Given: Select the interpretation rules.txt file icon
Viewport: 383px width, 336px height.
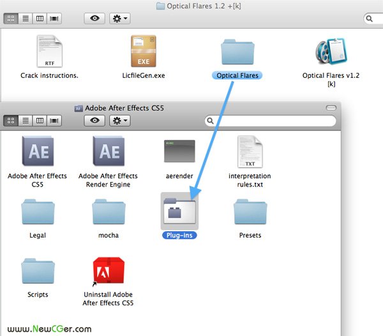Looking at the screenshot, I should point(250,151).
